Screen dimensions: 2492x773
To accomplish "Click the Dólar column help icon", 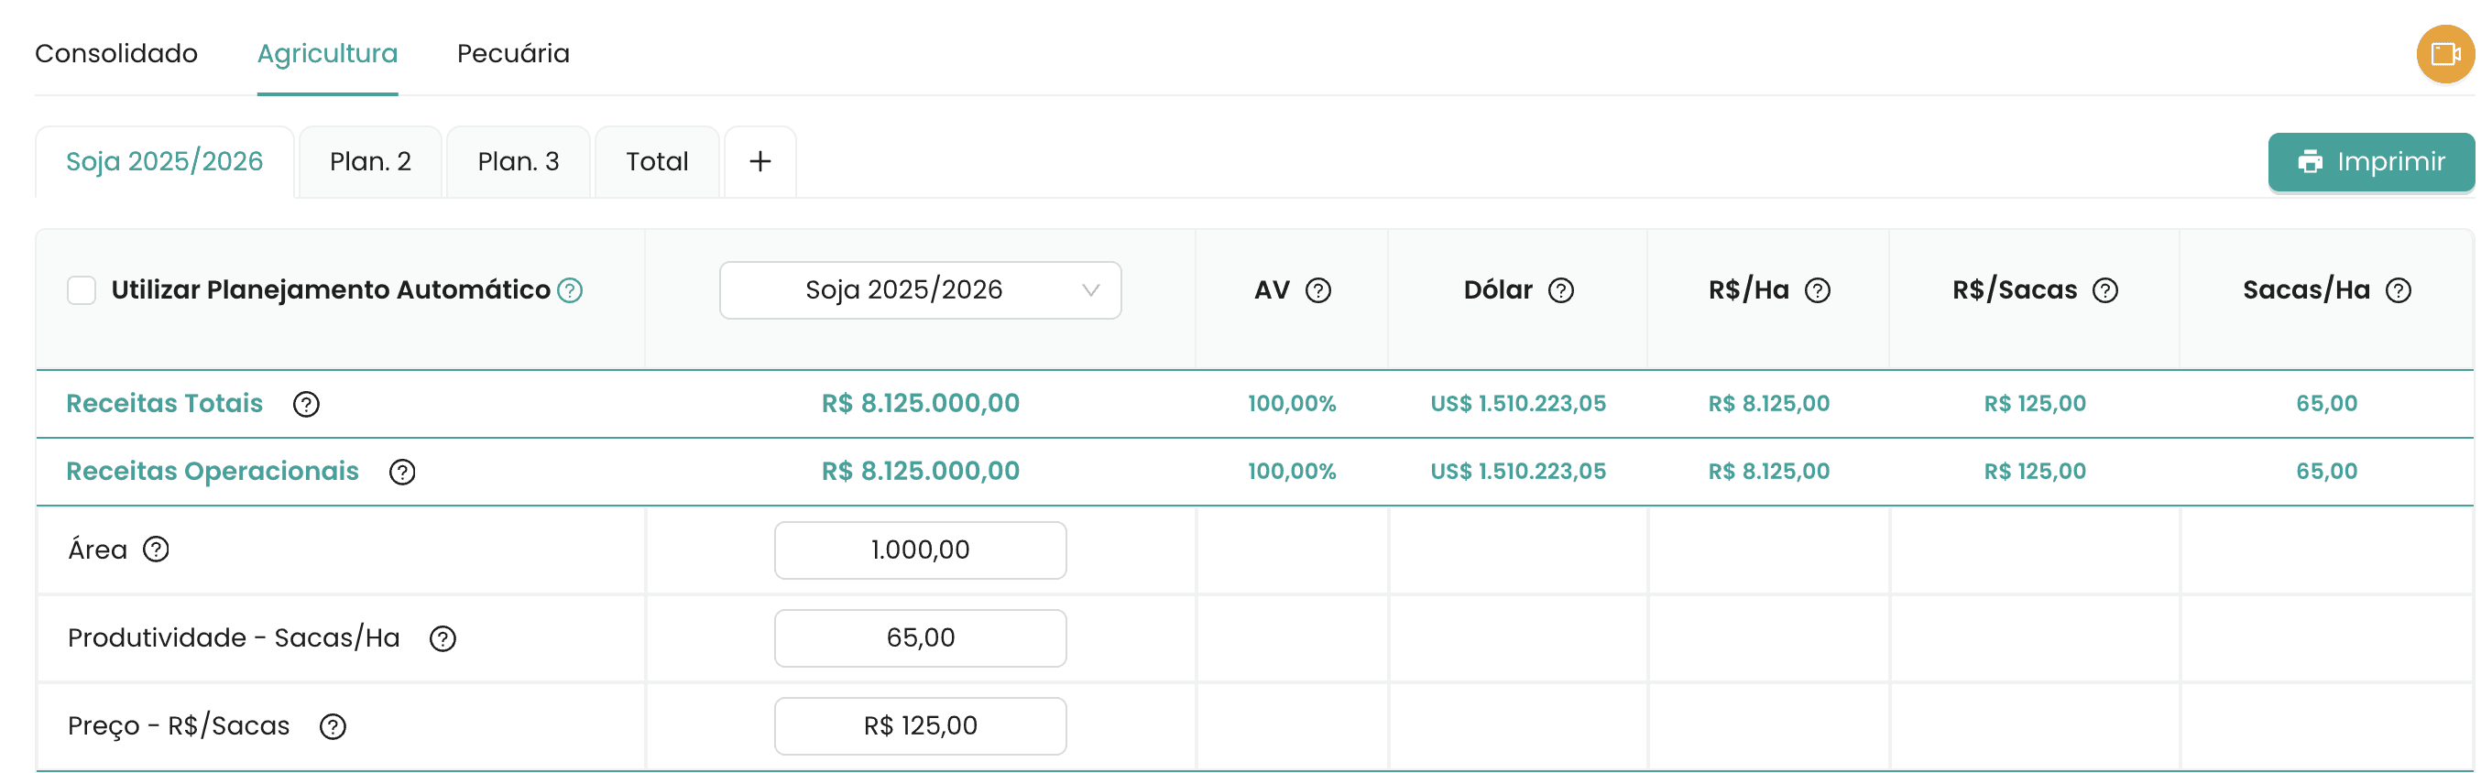I will [1560, 290].
